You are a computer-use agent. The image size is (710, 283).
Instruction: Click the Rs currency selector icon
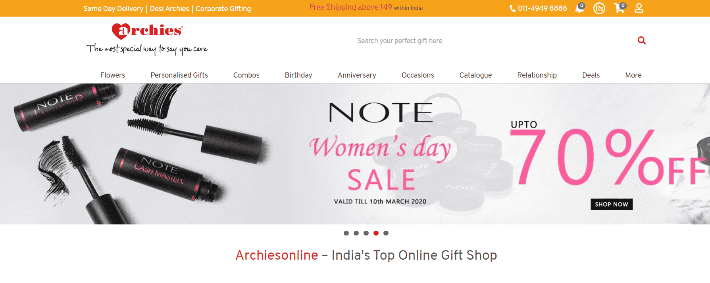pos(599,8)
